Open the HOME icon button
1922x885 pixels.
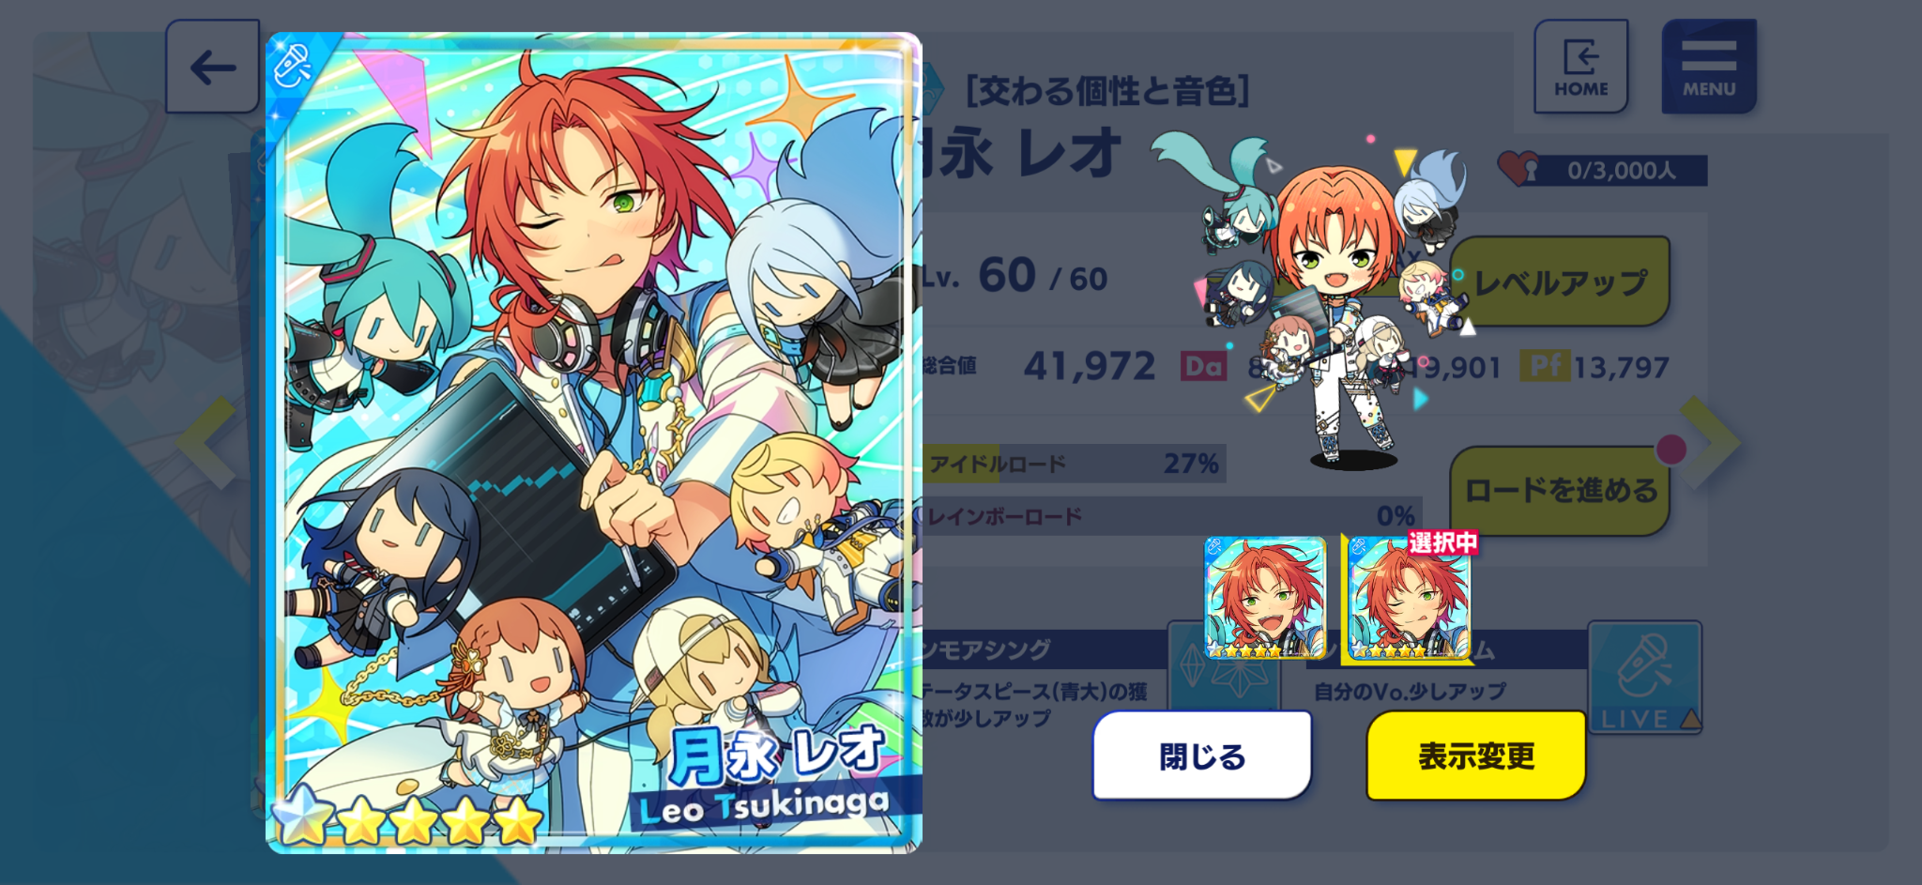click(1580, 67)
